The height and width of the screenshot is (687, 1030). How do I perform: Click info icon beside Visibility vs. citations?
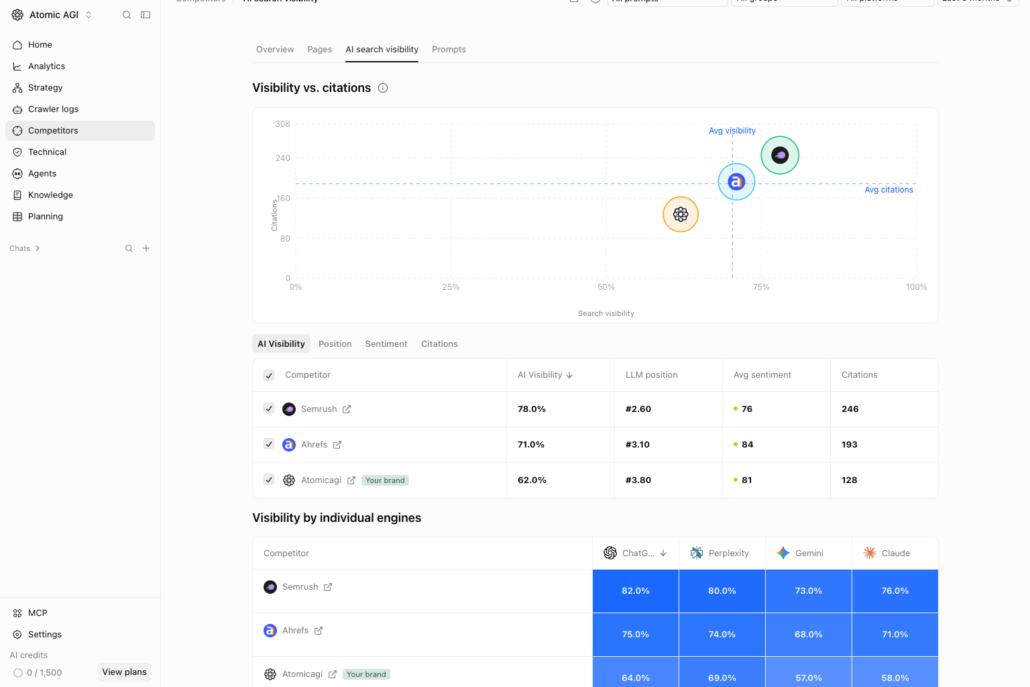click(383, 88)
